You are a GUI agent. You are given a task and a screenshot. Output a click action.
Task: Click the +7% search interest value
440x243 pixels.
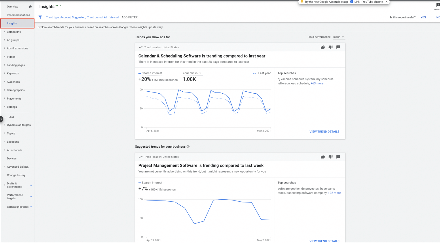point(143,189)
